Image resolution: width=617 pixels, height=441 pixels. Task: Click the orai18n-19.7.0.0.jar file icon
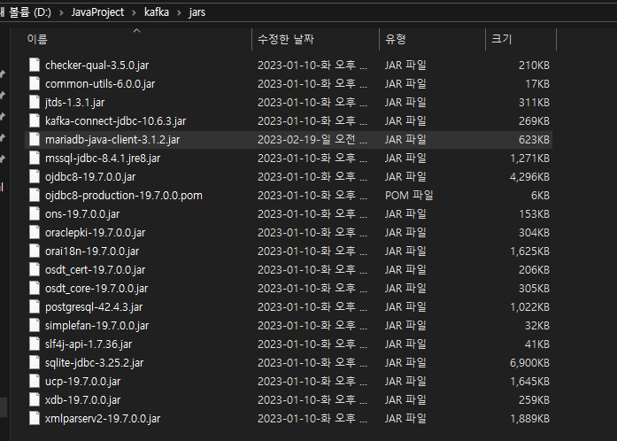coord(35,251)
